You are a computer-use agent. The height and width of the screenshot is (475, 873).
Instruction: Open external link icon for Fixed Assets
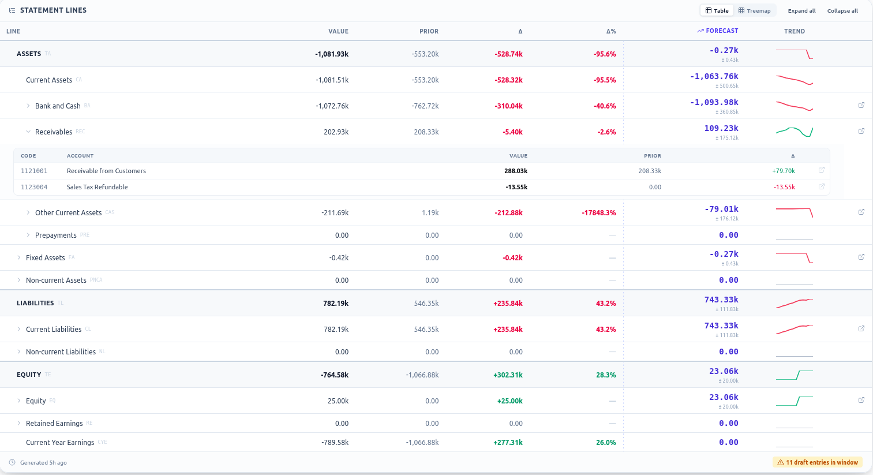[x=861, y=257]
